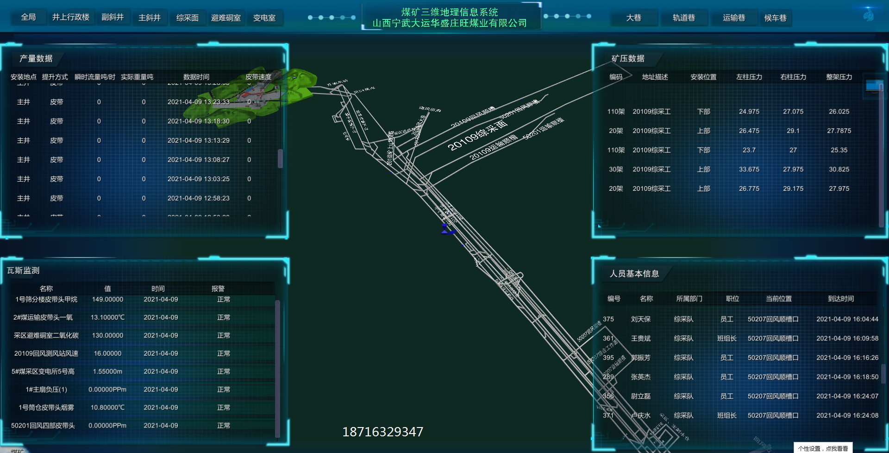
Task: Open the 运输巷 view
Action: 734,18
